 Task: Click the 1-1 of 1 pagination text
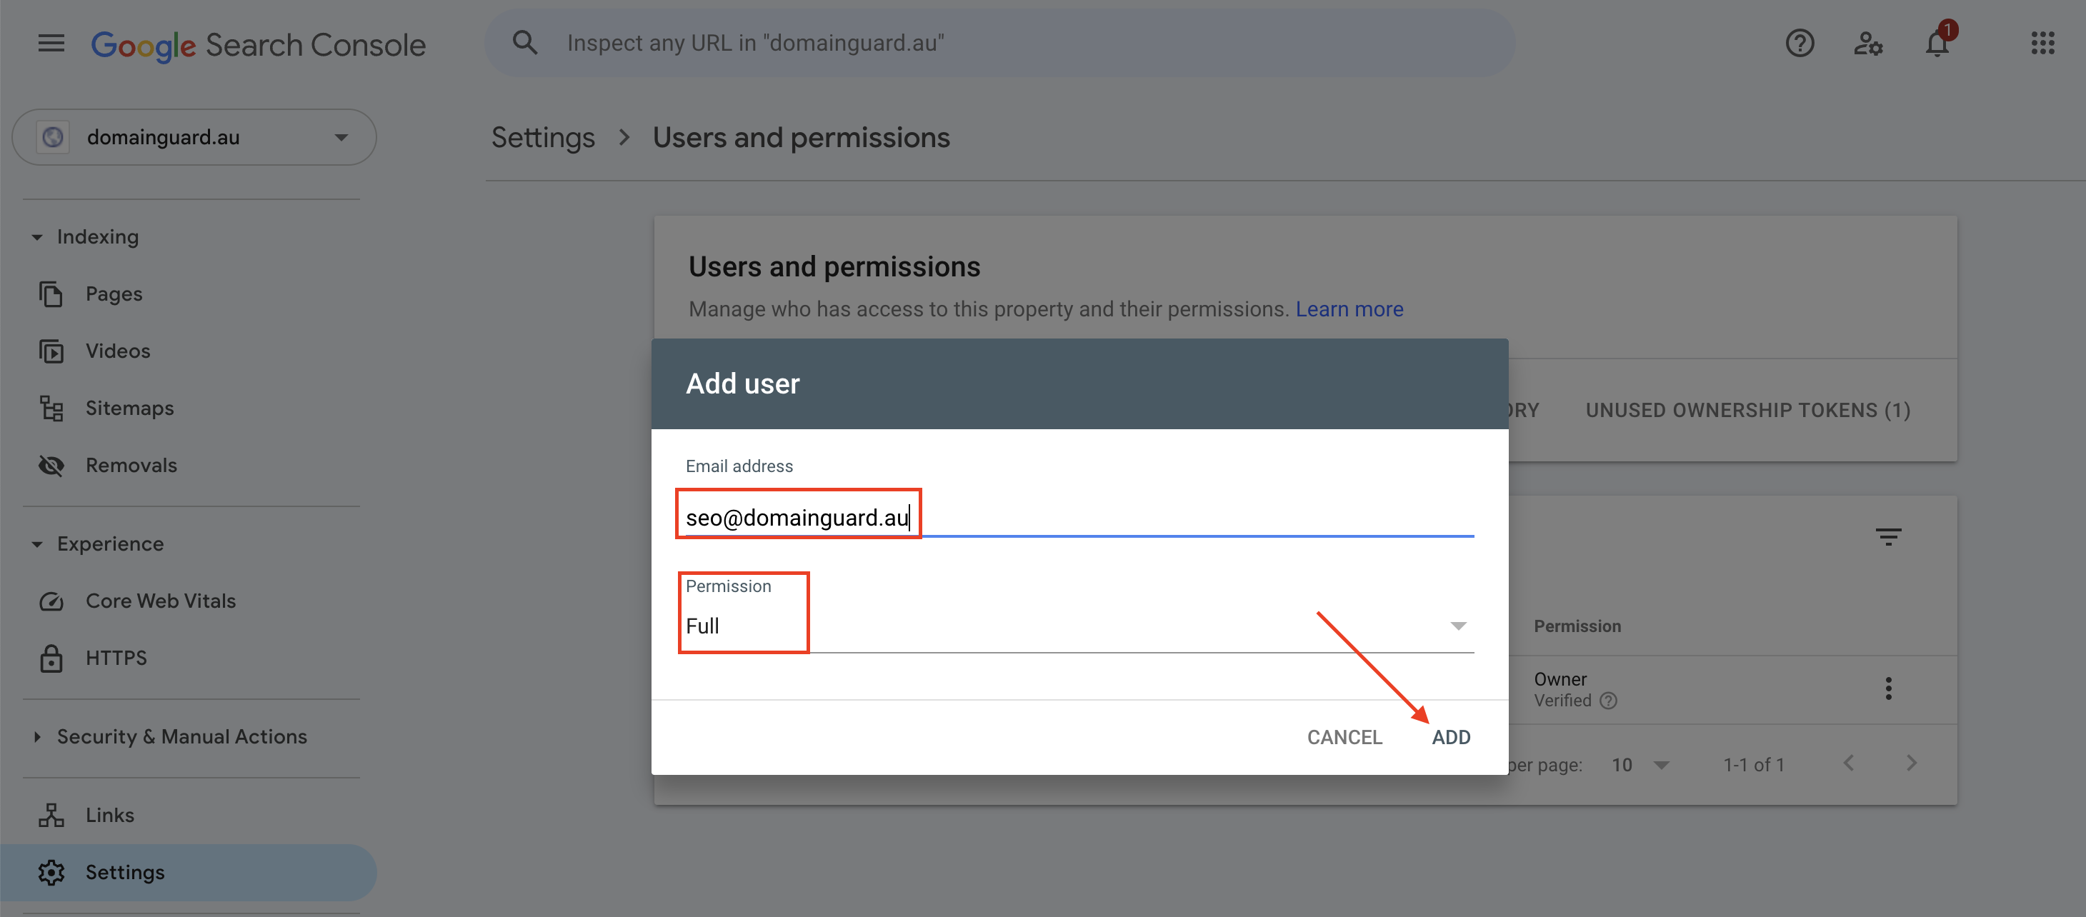pyautogui.click(x=1753, y=765)
